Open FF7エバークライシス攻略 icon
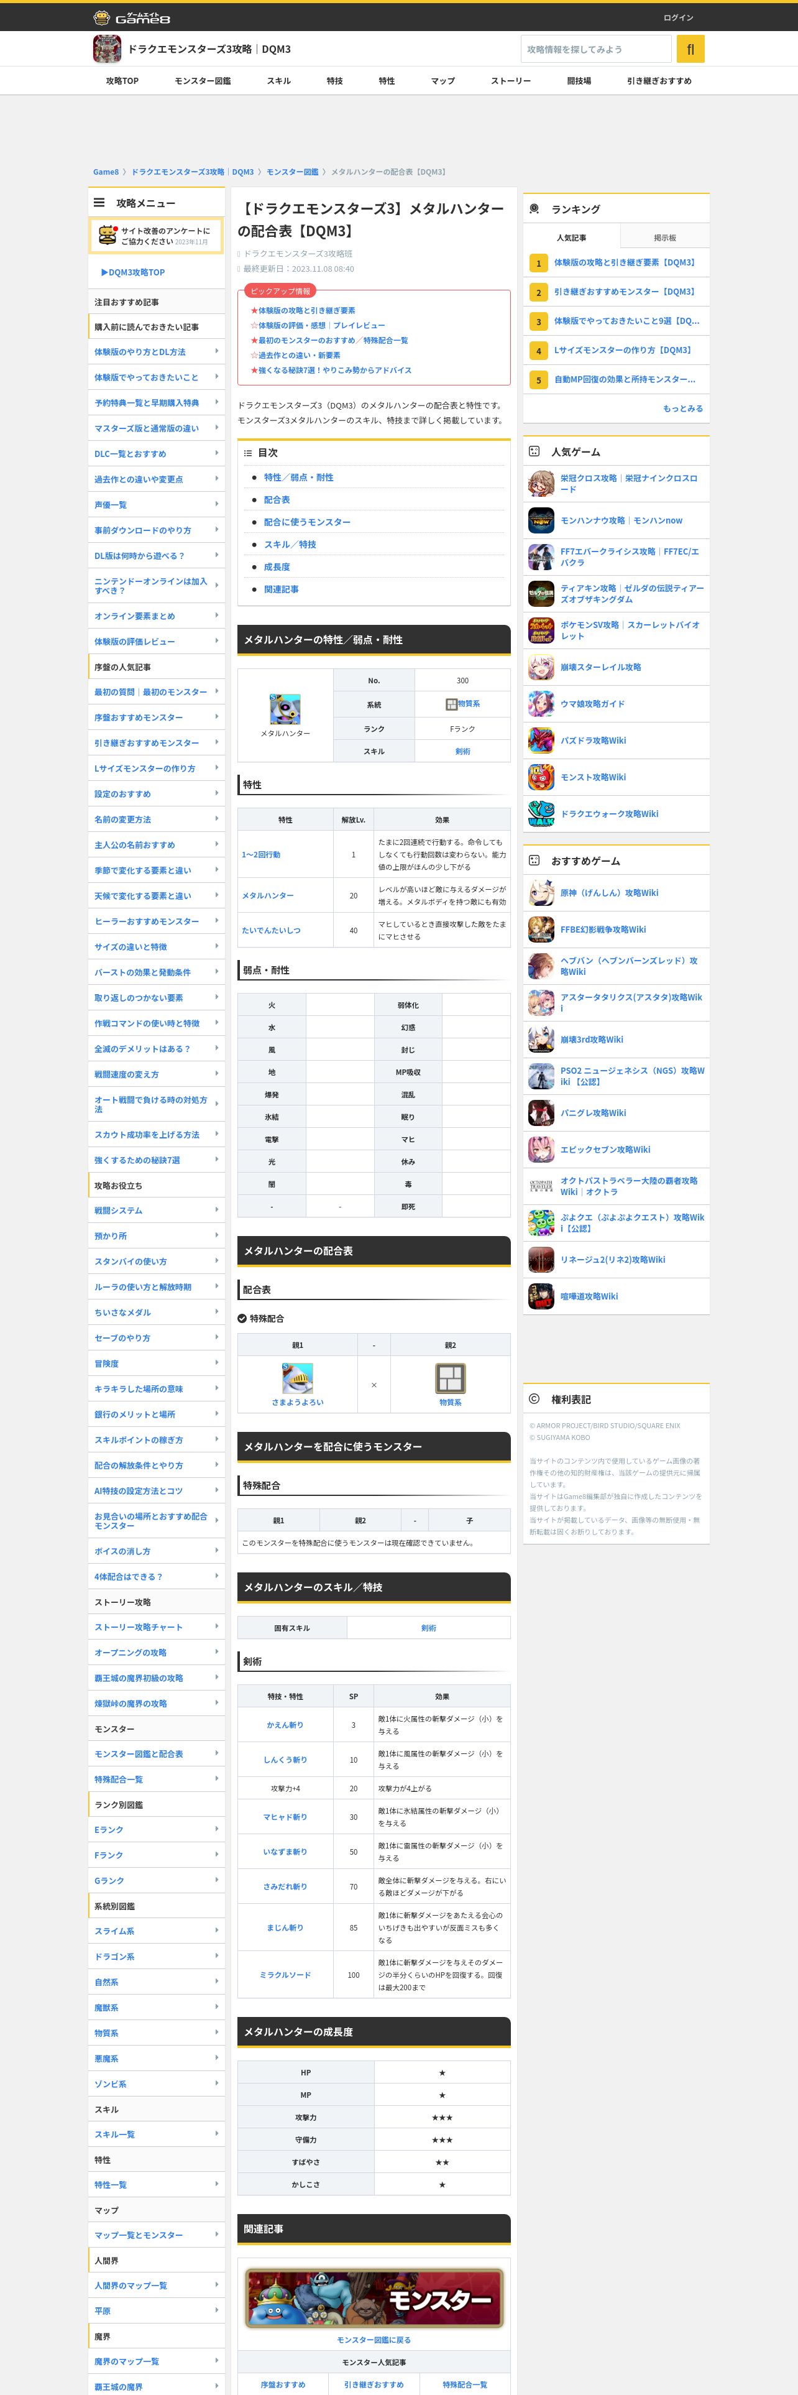This screenshot has height=2395, width=798. pyautogui.click(x=541, y=557)
